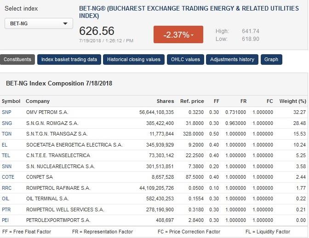309x238 pixels.
Task: Select the ROMPETROL WELL SERVICES S.A. name
Action: 65,210
